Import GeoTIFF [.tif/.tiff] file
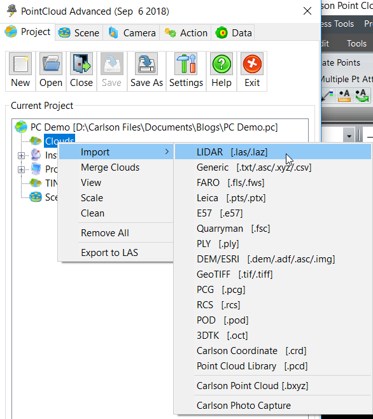Image resolution: width=373 pixels, height=419 pixels. tap(273, 274)
